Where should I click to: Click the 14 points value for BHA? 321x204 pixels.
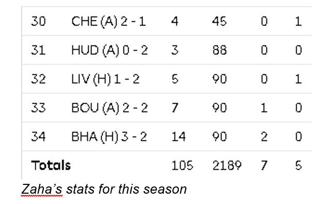[x=178, y=137]
